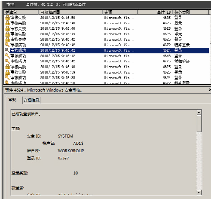Image resolution: width=212 pixels, height=200 pixels.
Task: Sort by the 日期和时间 column header
Action: click(70, 13)
